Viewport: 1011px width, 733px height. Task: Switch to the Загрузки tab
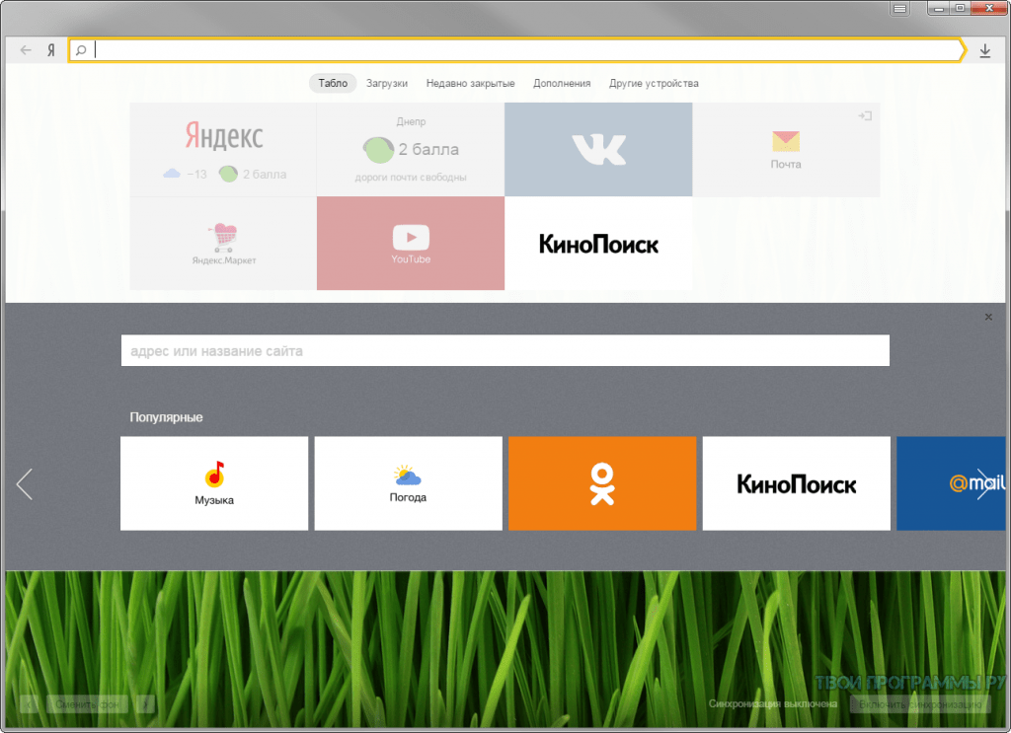click(x=387, y=84)
